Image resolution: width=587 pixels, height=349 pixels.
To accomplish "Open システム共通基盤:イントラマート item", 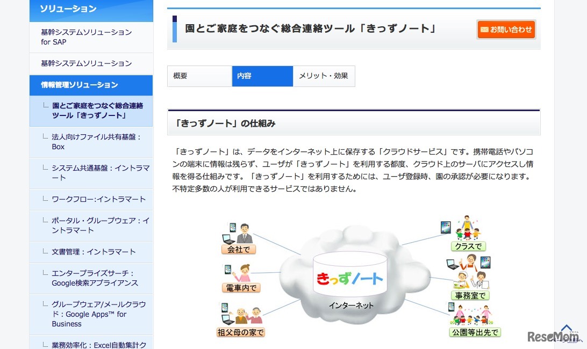I will 91,173.
